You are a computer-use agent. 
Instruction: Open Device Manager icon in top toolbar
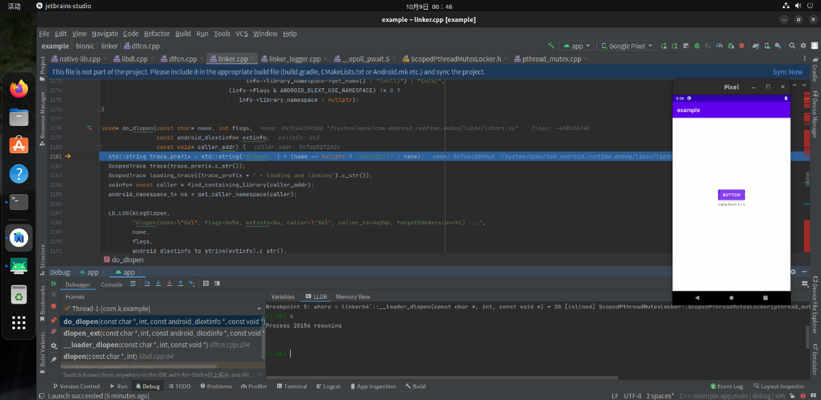[x=767, y=46]
